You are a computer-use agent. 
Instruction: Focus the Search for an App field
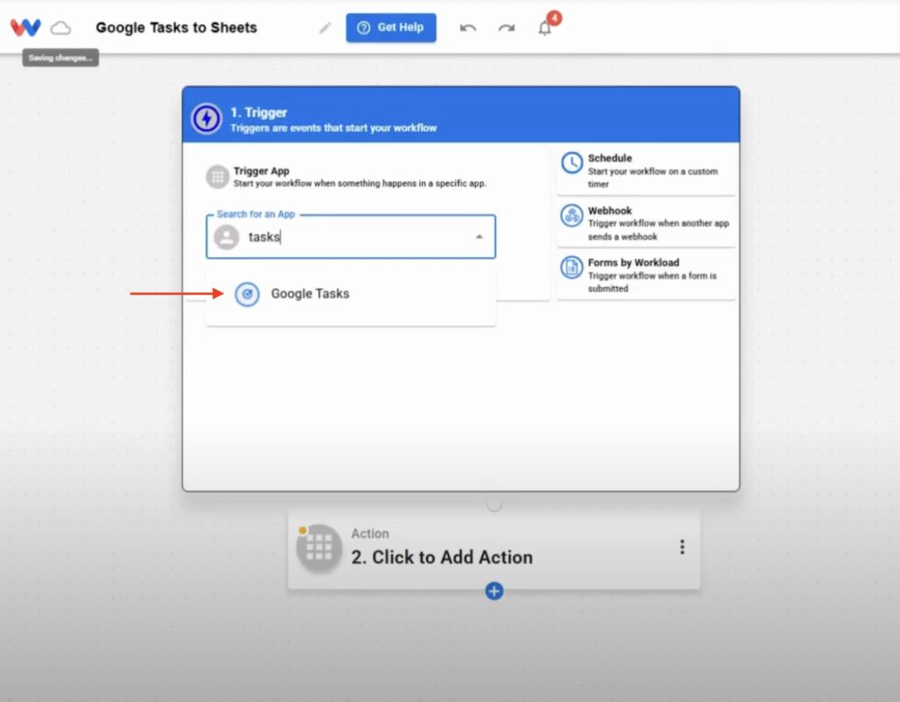[351, 236]
